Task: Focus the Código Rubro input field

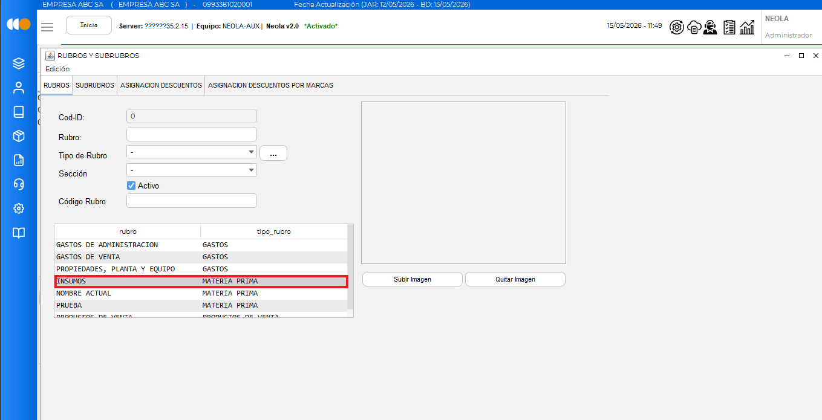Action: point(192,201)
